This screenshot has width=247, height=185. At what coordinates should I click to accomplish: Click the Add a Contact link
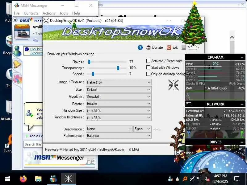[36, 136]
